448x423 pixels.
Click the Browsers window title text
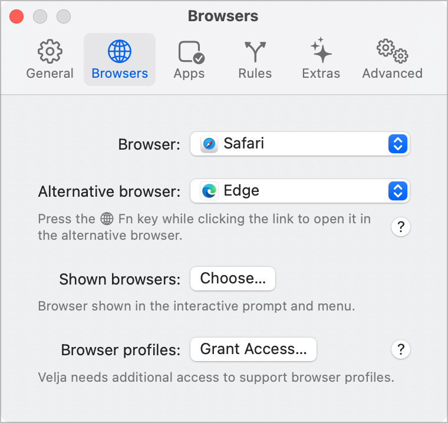pyautogui.click(x=223, y=16)
